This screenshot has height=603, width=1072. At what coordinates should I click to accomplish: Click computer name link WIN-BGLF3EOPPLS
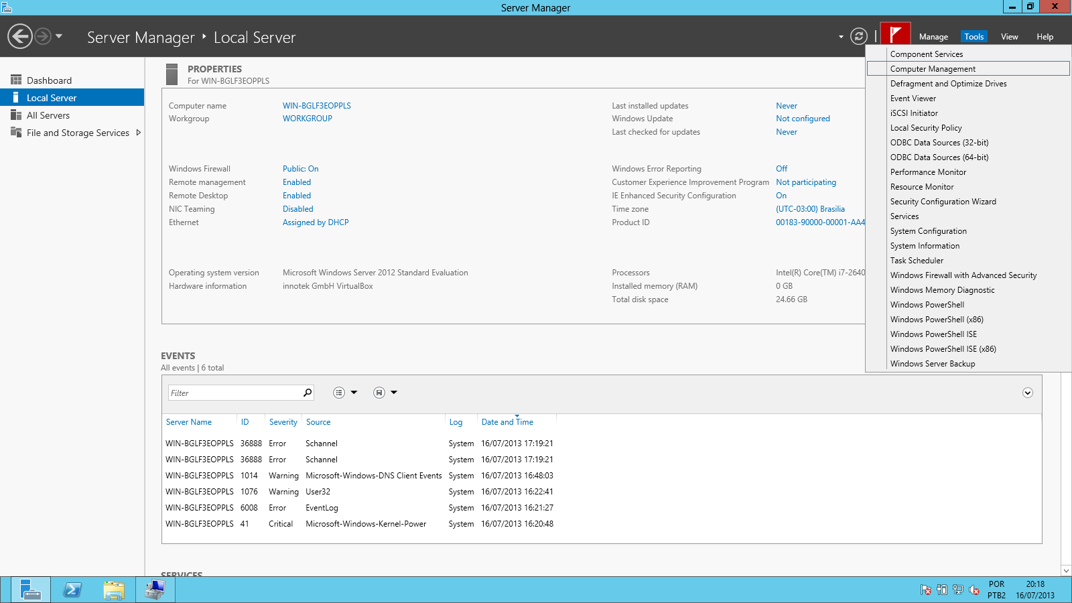317,106
